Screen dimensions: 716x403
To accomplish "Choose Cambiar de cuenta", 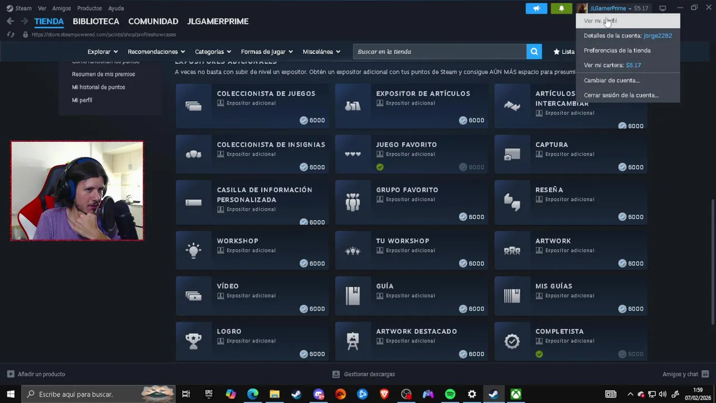I will [x=628, y=80].
